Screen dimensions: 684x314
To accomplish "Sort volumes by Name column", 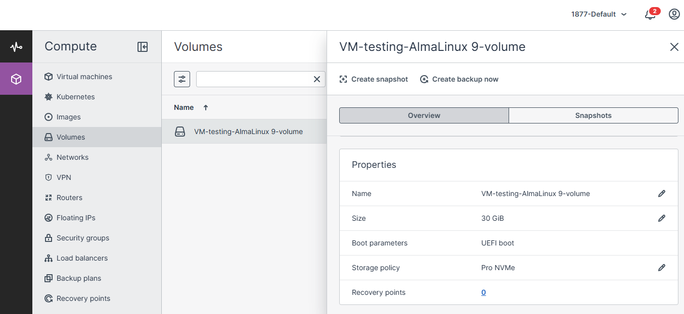I will coord(184,107).
